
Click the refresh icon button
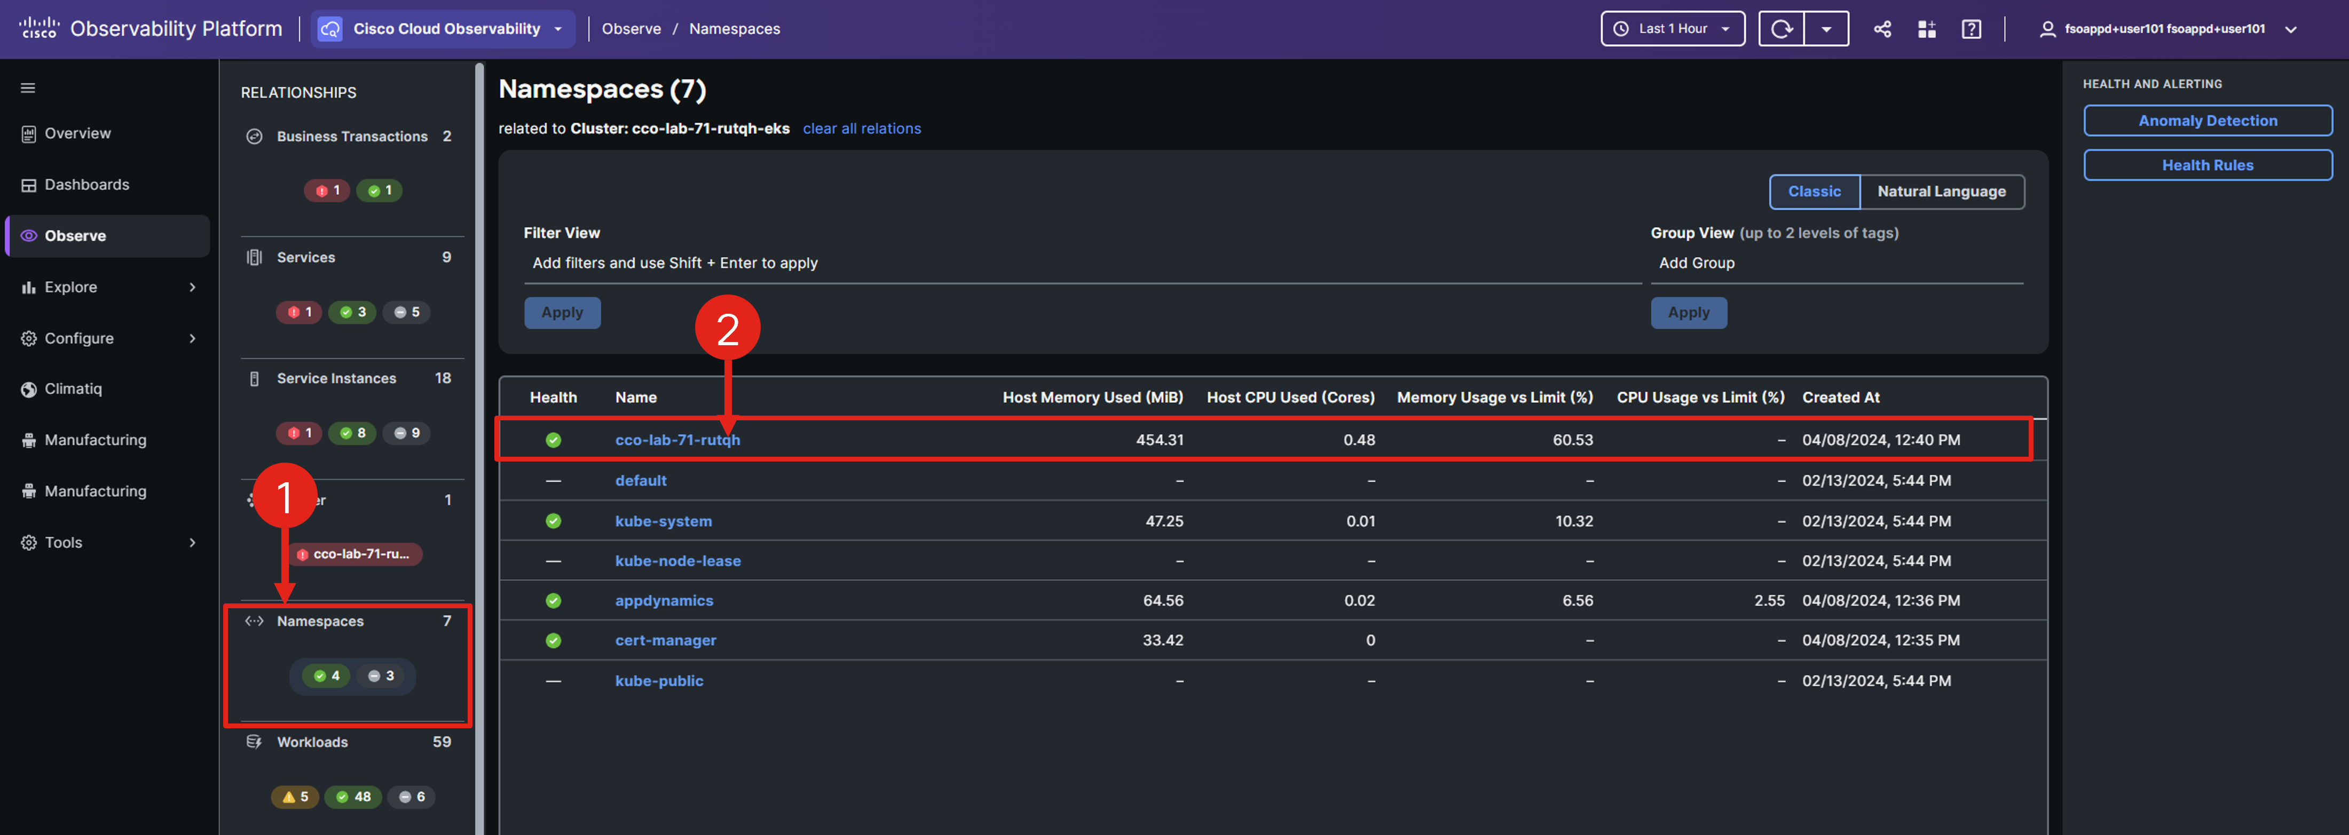click(1781, 29)
